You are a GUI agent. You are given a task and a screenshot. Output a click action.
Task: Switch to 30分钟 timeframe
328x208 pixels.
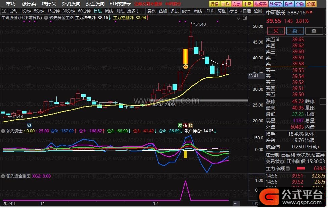69,11
